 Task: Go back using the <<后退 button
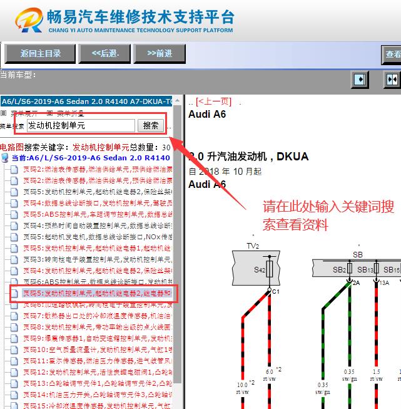(104, 54)
